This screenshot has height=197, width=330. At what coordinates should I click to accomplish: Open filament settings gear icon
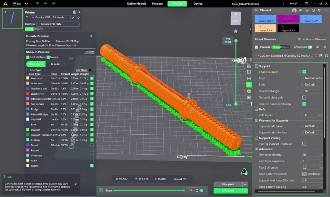pos(319,10)
